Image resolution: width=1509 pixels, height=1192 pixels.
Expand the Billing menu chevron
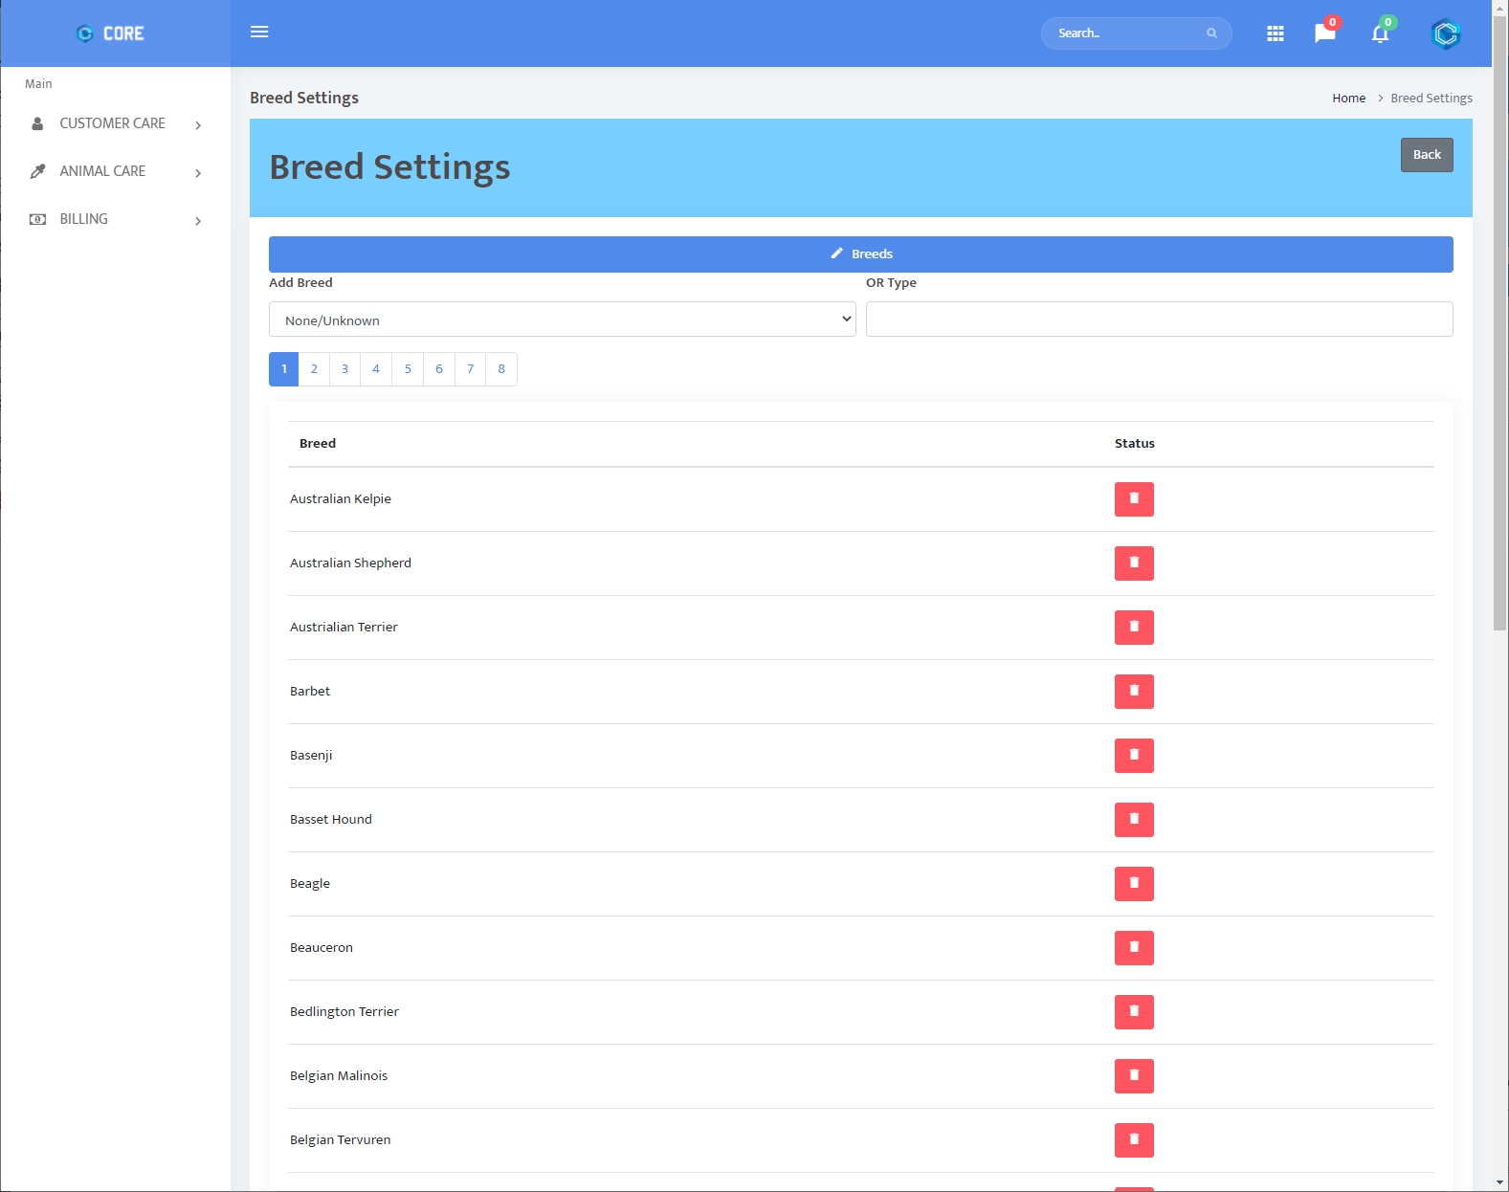point(198,221)
